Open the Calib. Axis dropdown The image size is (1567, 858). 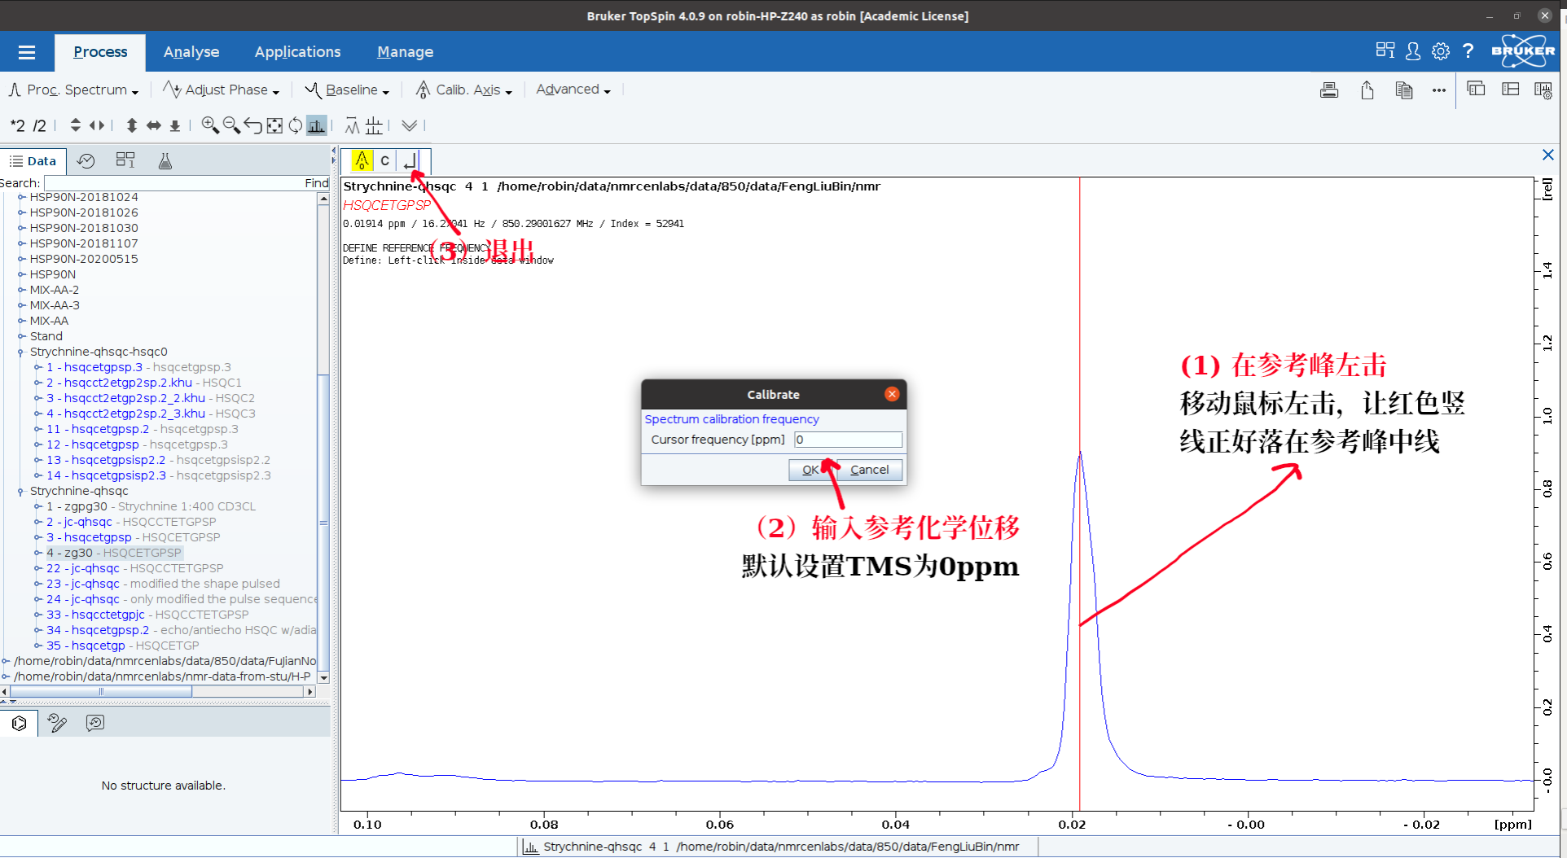[x=464, y=90]
